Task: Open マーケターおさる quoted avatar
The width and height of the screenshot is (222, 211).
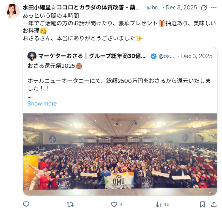Action: [32, 56]
